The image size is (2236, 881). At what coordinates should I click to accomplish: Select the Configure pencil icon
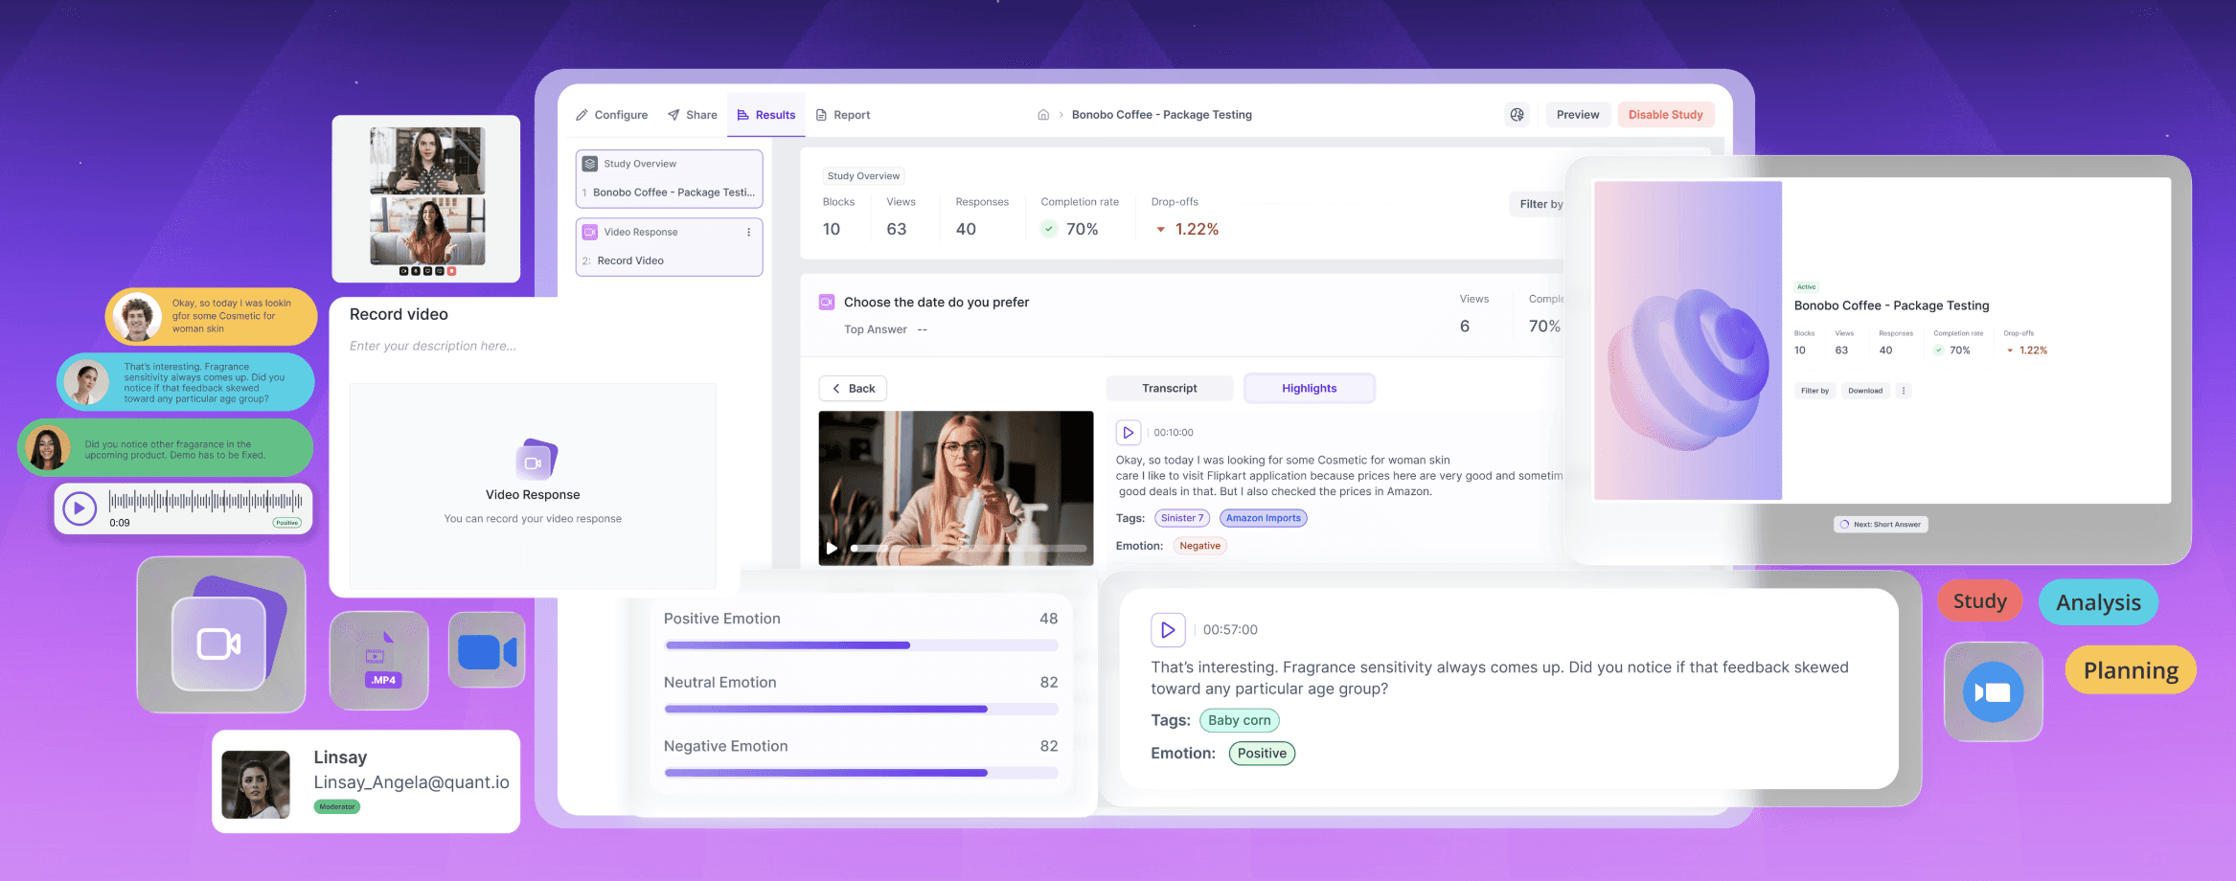tap(582, 114)
